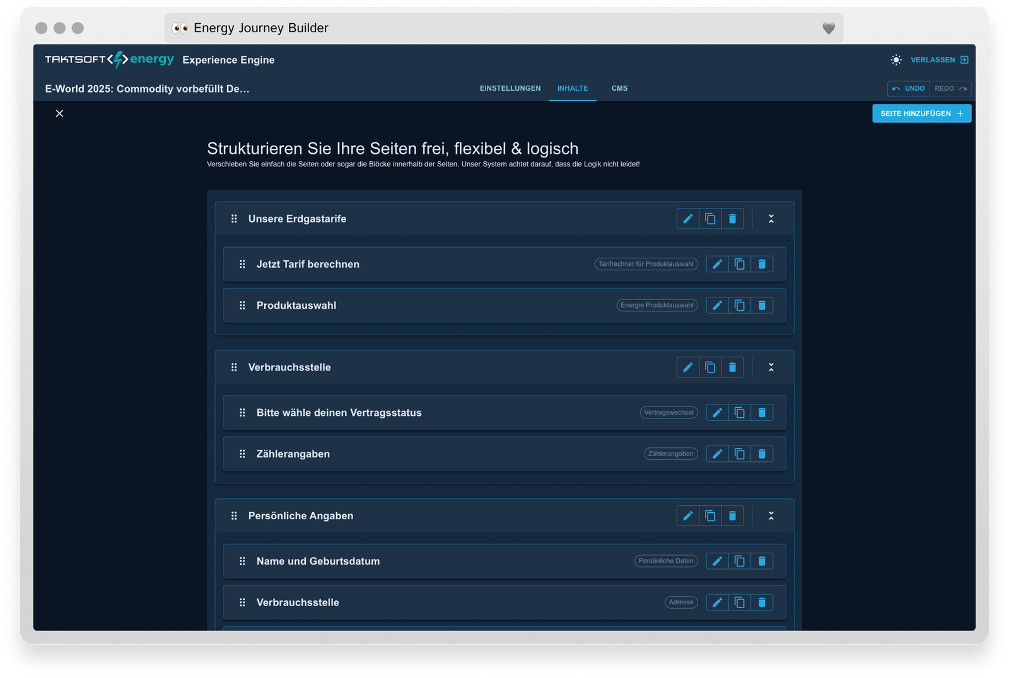
Task: Copy the Verbrauchsstelle page section
Action: coord(710,367)
